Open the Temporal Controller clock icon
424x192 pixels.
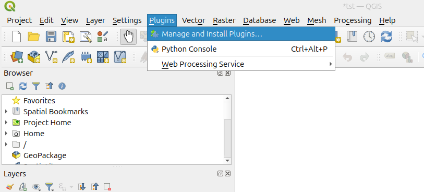[x=369, y=37]
